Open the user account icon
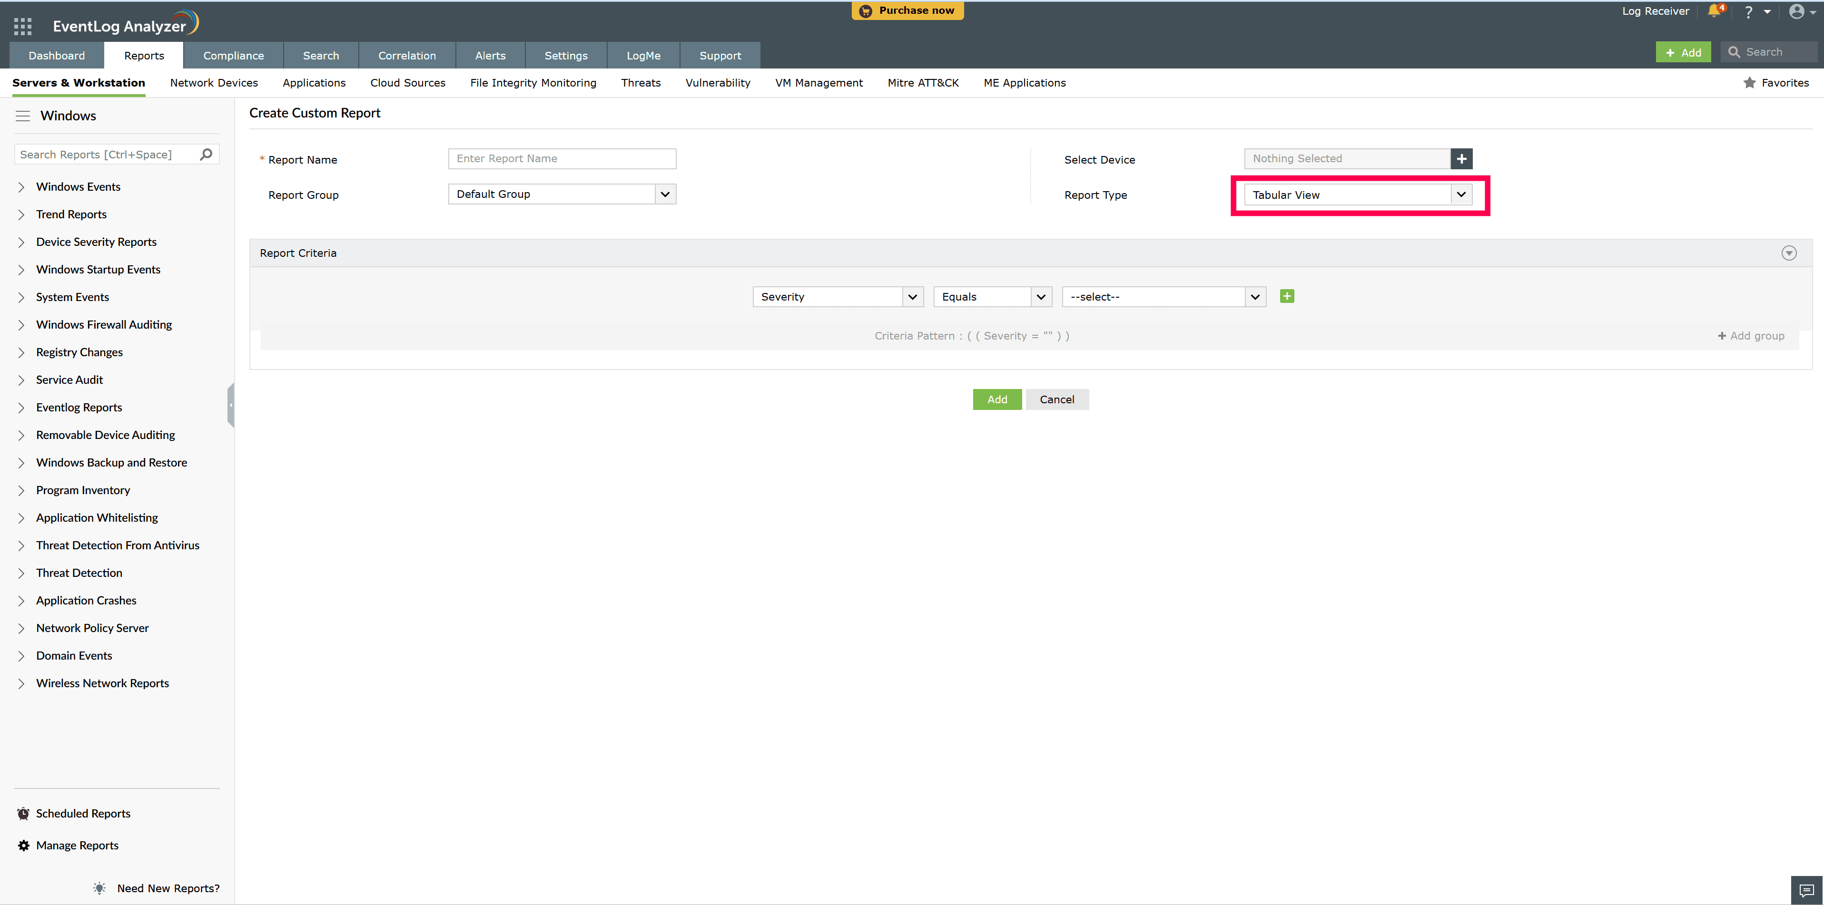The height and width of the screenshot is (905, 1824). coord(1797,11)
